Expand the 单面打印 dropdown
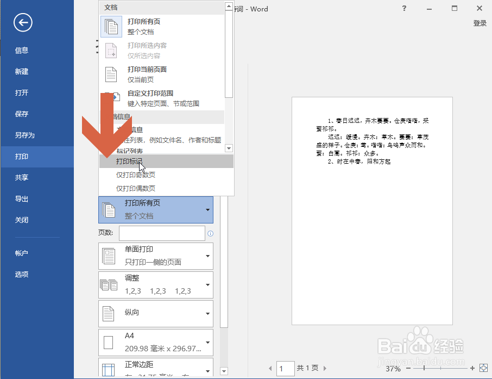Image resolution: width=492 pixels, height=379 pixels. (206, 256)
